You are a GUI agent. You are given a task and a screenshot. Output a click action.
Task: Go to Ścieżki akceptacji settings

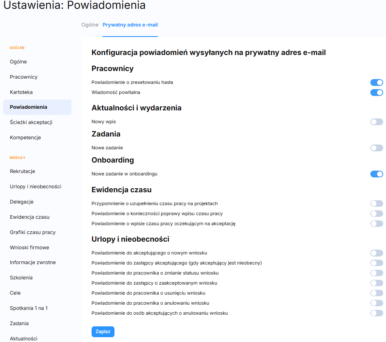(31, 122)
